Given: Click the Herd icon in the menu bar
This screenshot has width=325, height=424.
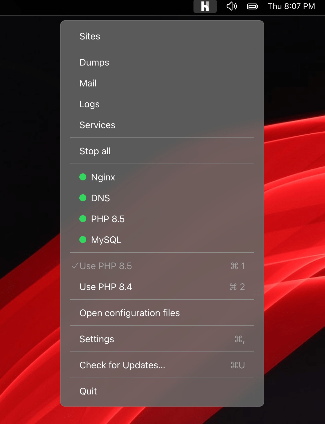Looking at the screenshot, I should click(205, 6).
